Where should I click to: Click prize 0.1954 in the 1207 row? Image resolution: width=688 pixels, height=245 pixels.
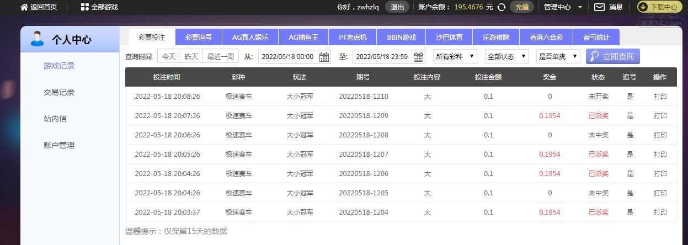(x=550, y=155)
